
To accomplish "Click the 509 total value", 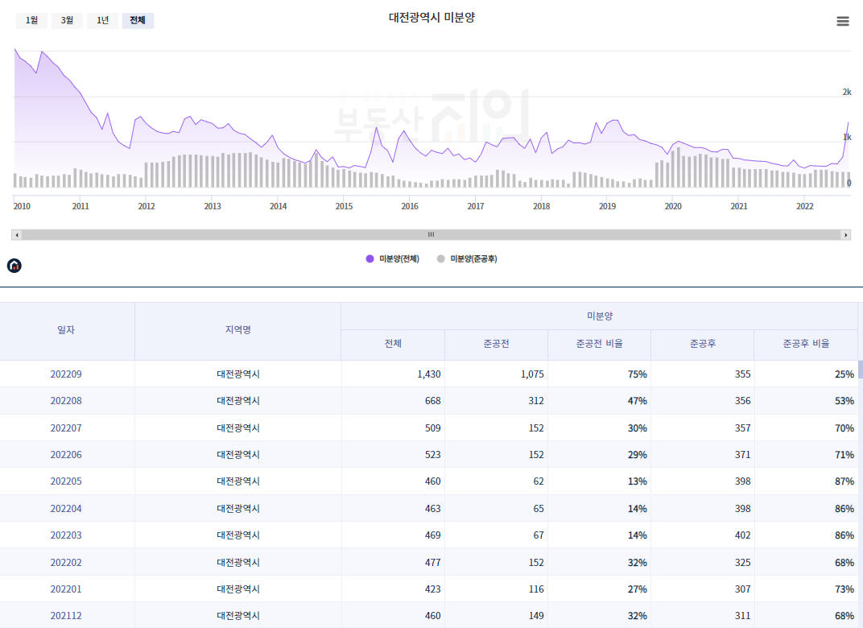I will [x=432, y=428].
